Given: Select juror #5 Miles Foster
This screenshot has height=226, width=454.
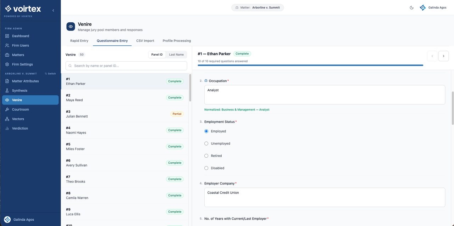Looking at the screenshot, I should pos(124,147).
